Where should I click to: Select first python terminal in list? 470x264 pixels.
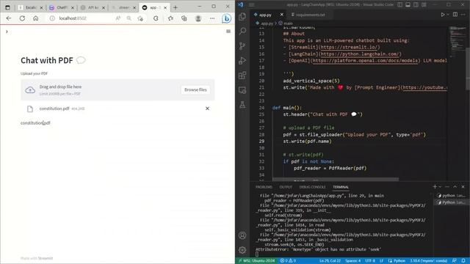[x=451, y=196]
